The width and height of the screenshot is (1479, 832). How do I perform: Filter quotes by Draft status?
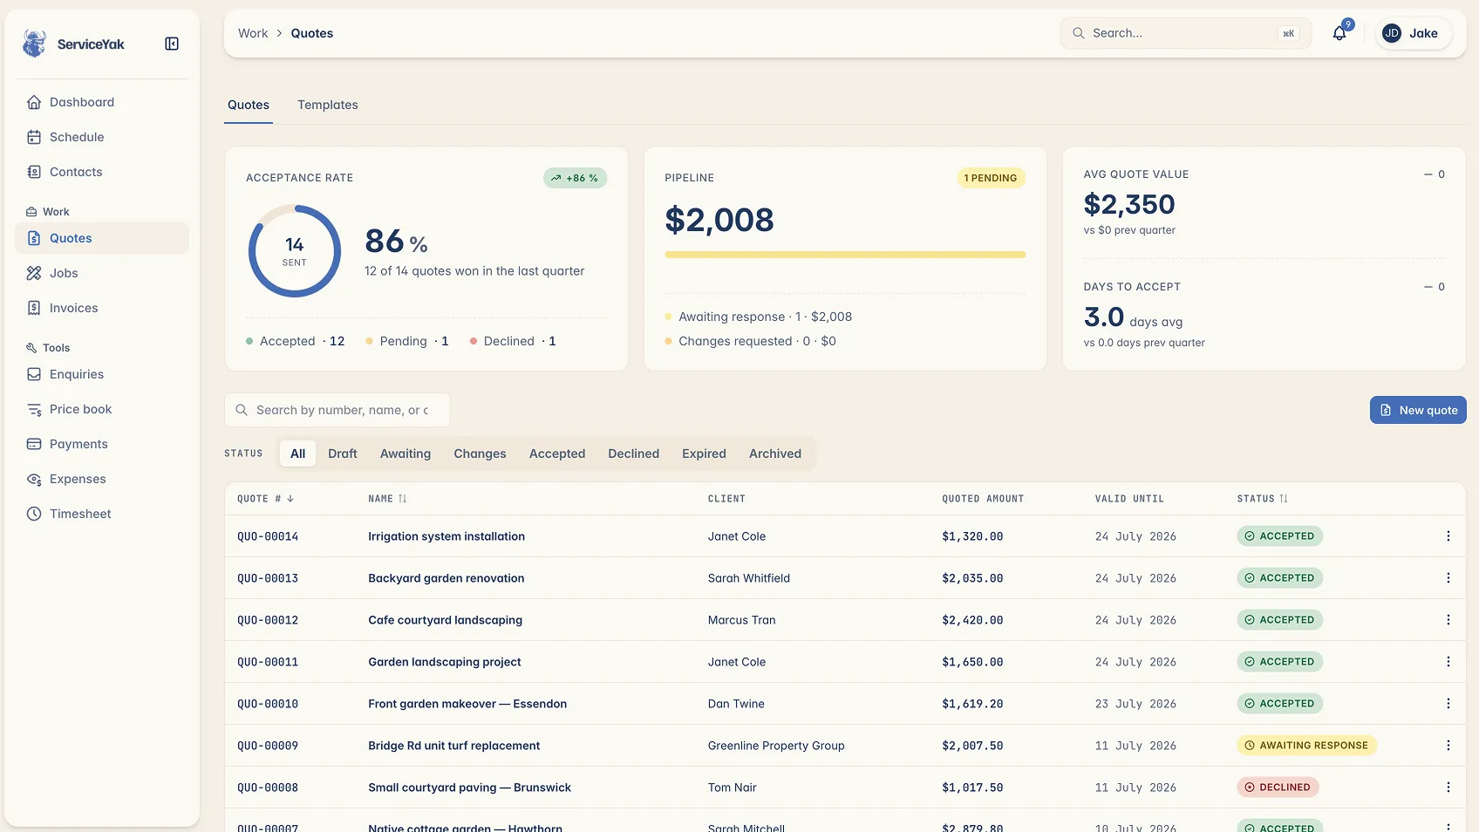point(343,454)
